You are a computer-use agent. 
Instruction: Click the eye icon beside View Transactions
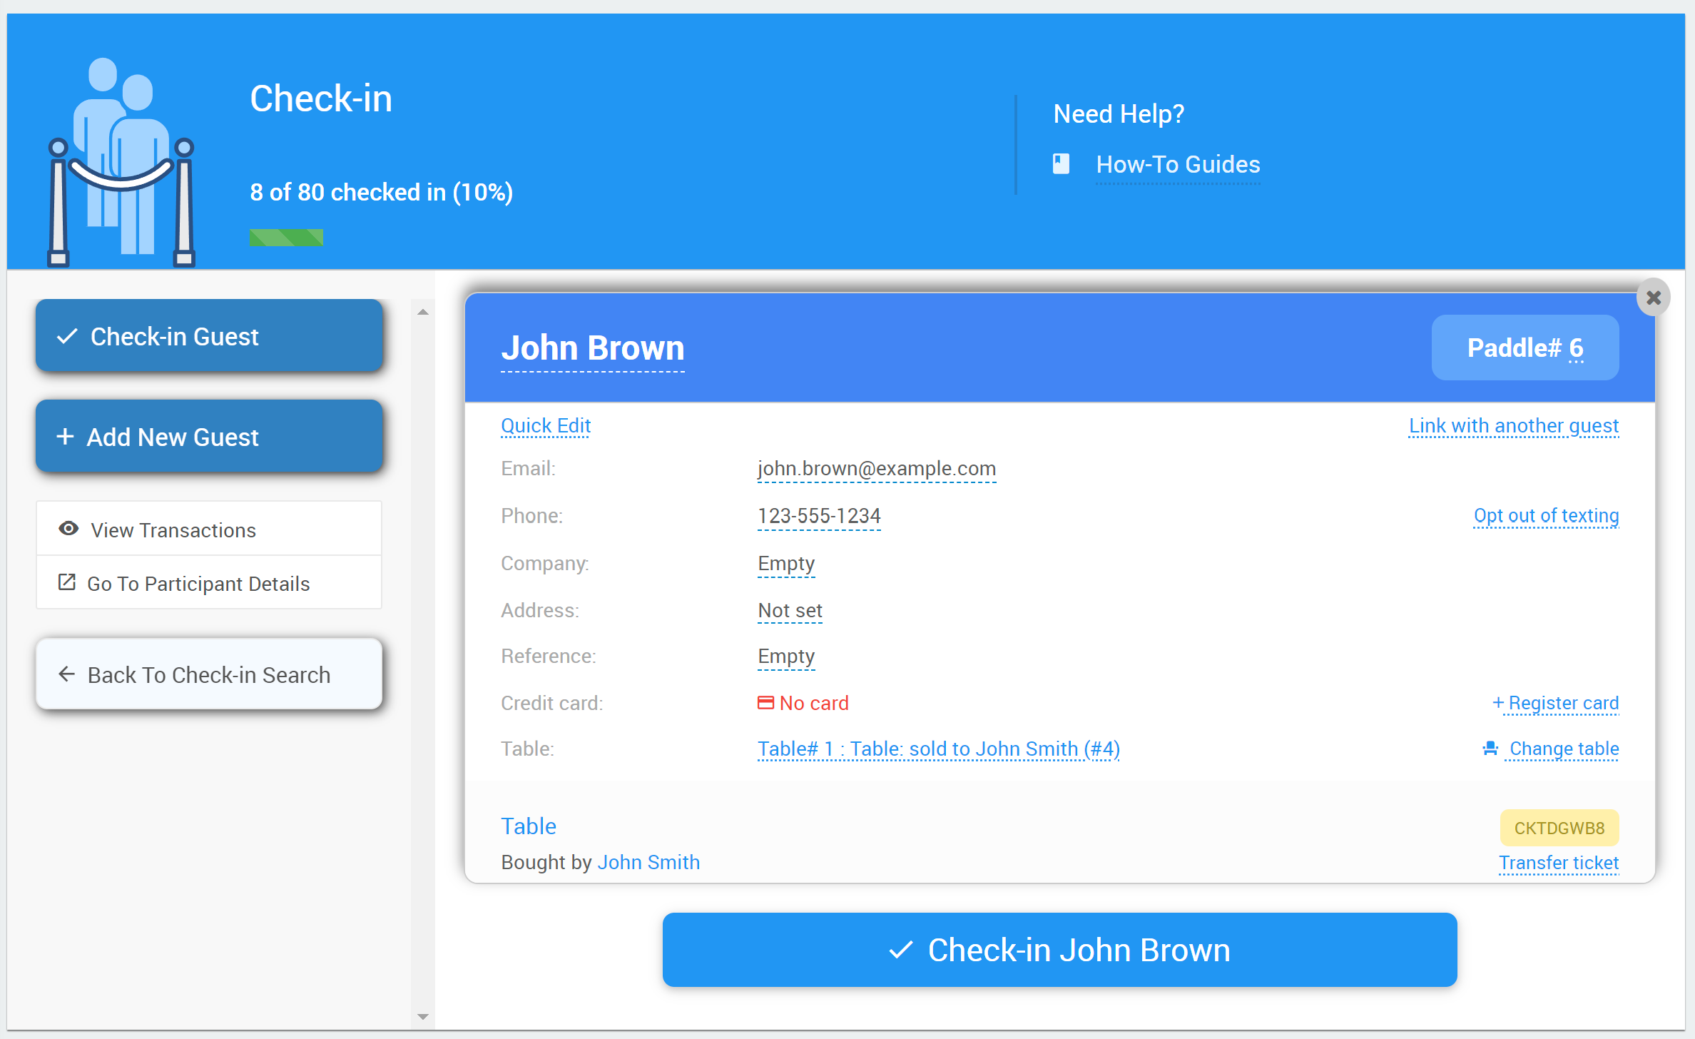point(68,529)
